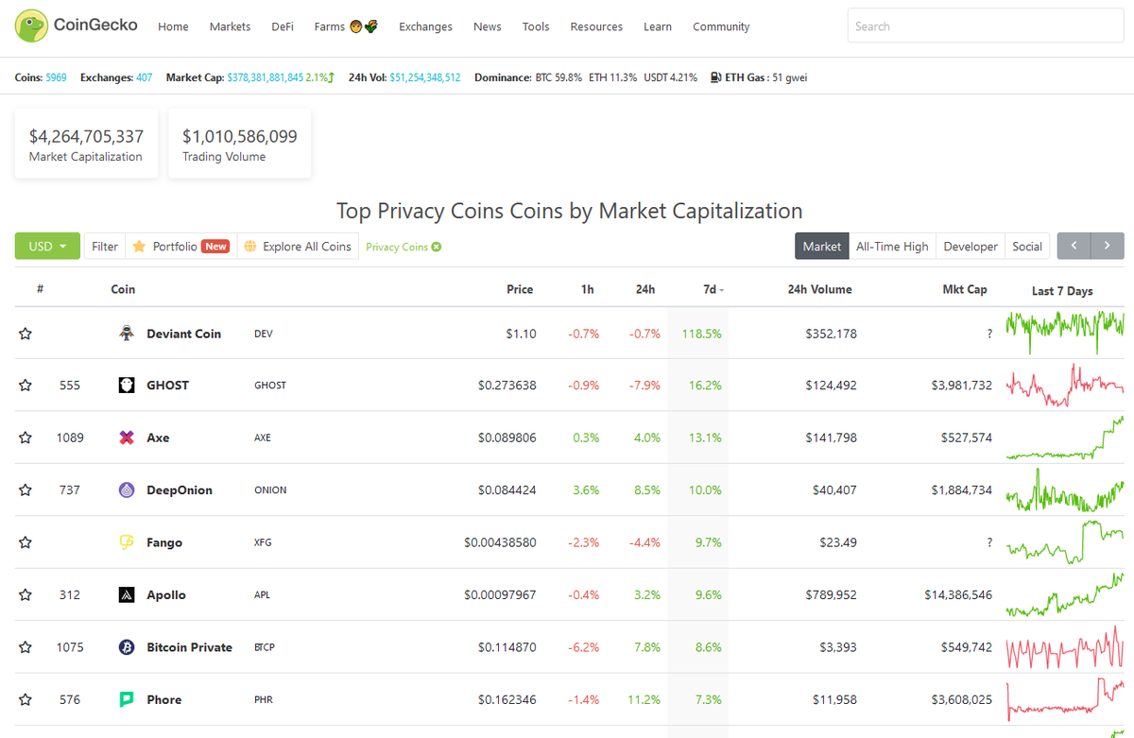Open the Farms menu item
This screenshot has height=738, width=1134.
coord(346,26)
